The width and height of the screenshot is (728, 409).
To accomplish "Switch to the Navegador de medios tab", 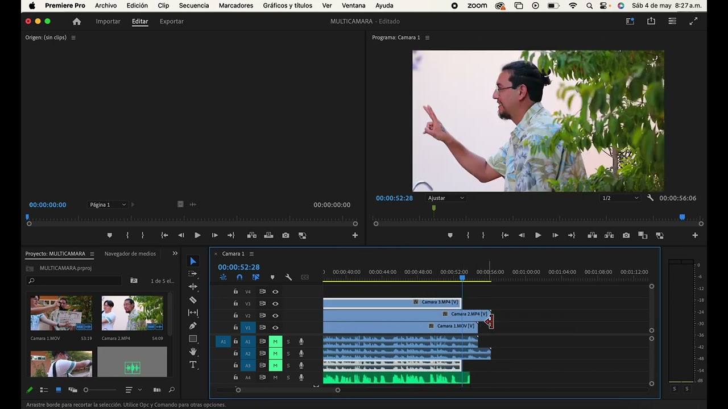I will pos(130,254).
